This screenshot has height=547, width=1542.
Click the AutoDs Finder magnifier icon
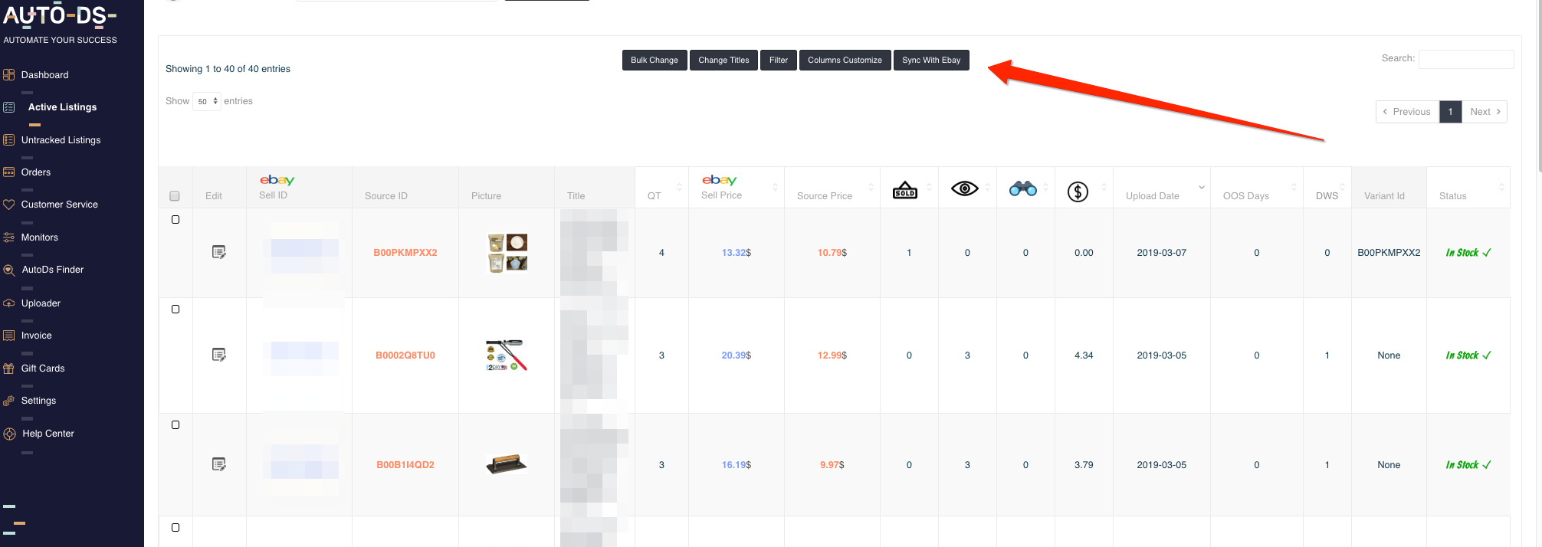point(9,270)
